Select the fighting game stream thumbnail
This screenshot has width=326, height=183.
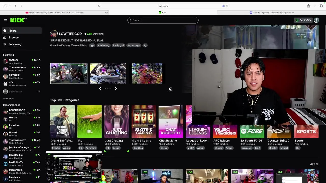pyautogui.click(x=69, y=73)
